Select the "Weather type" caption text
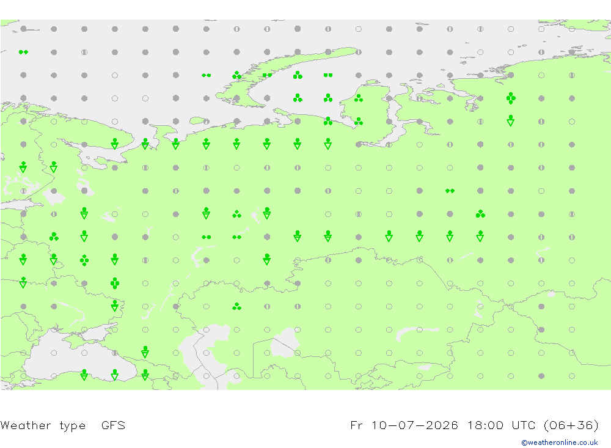Viewport: 611px width, 448px height. pos(43,425)
